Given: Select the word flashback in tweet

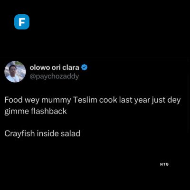Looking at the screenshot, I should tap(49, 111).
